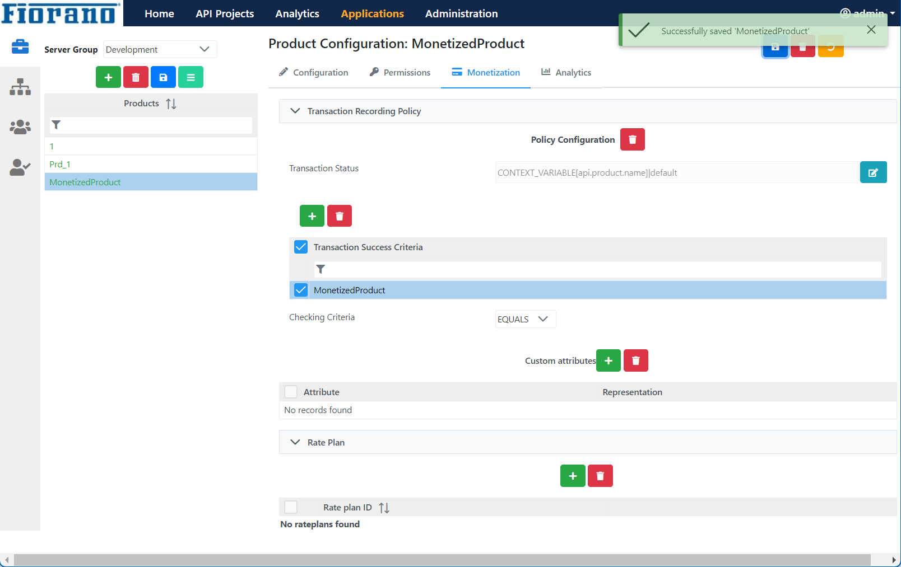Select MonetizedProduct in the Products list
Image resolution: width=901 pixels, height=567 pixels.
point(151,182)
